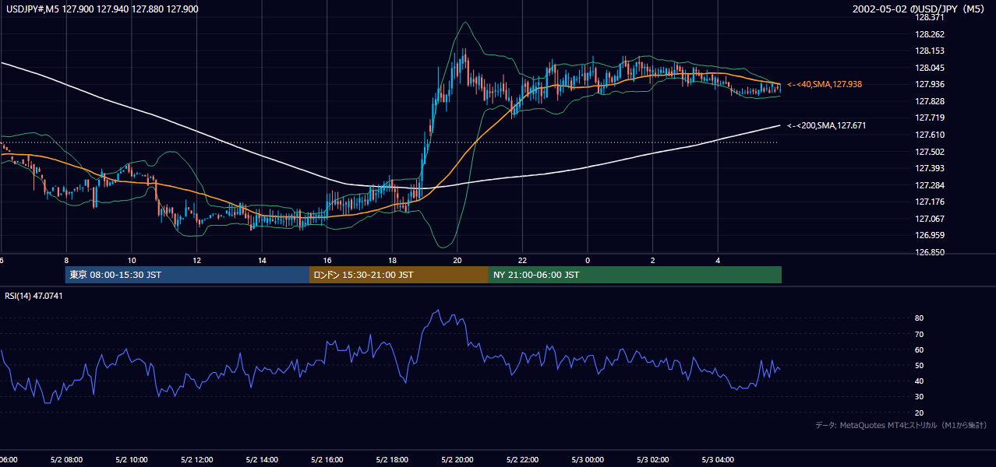Screen dimensions: 996x467
Task: Click the 5/3 04:00 time label
Action: point(718,460)
